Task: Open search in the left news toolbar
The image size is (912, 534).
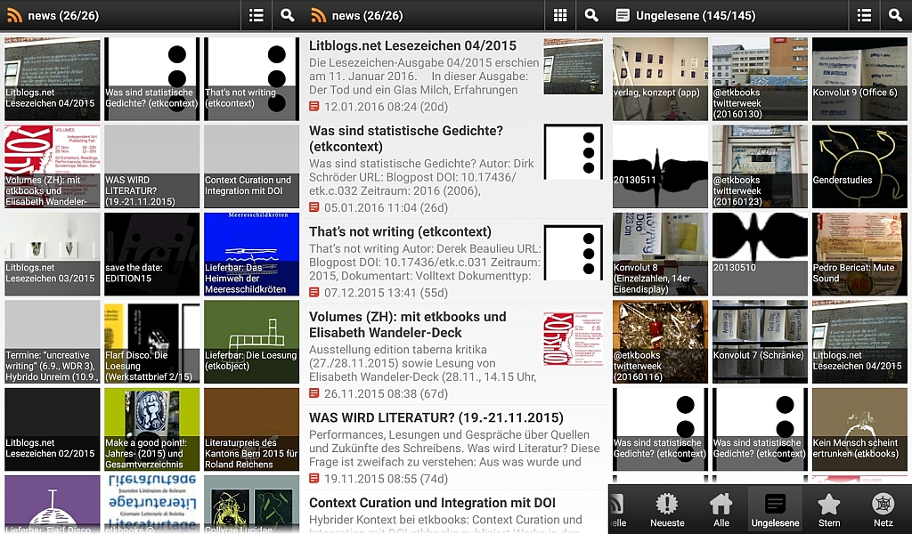Action: pyautogui.click(x=287, y=15)
